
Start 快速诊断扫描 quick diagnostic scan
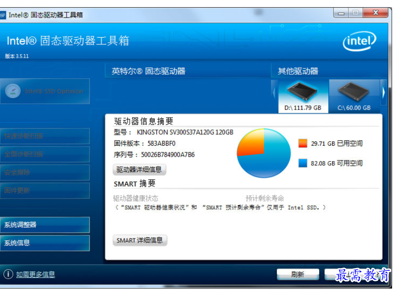[x=45, y=136]
